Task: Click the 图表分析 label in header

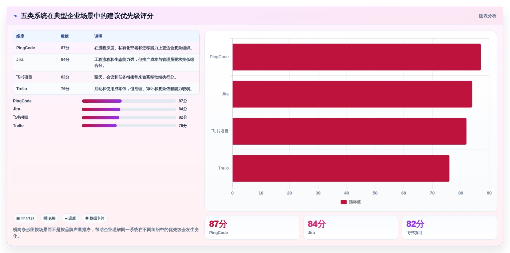Action: [487, 16]
